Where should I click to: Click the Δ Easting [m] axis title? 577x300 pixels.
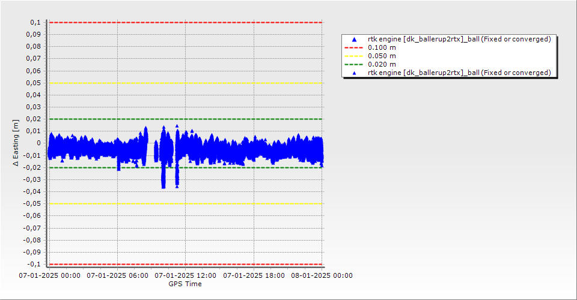click(x=16, y=143)
